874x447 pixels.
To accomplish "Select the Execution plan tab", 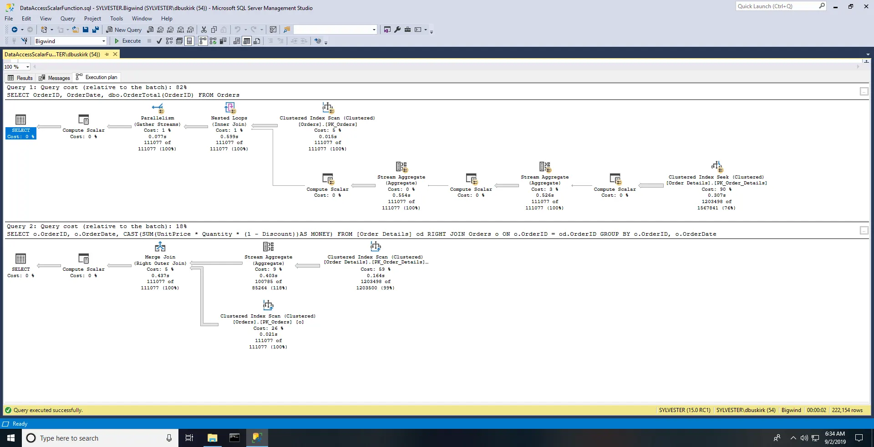I will (x=97, y=77).
